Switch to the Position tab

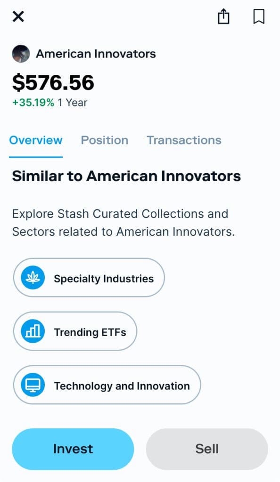[104, 140]
